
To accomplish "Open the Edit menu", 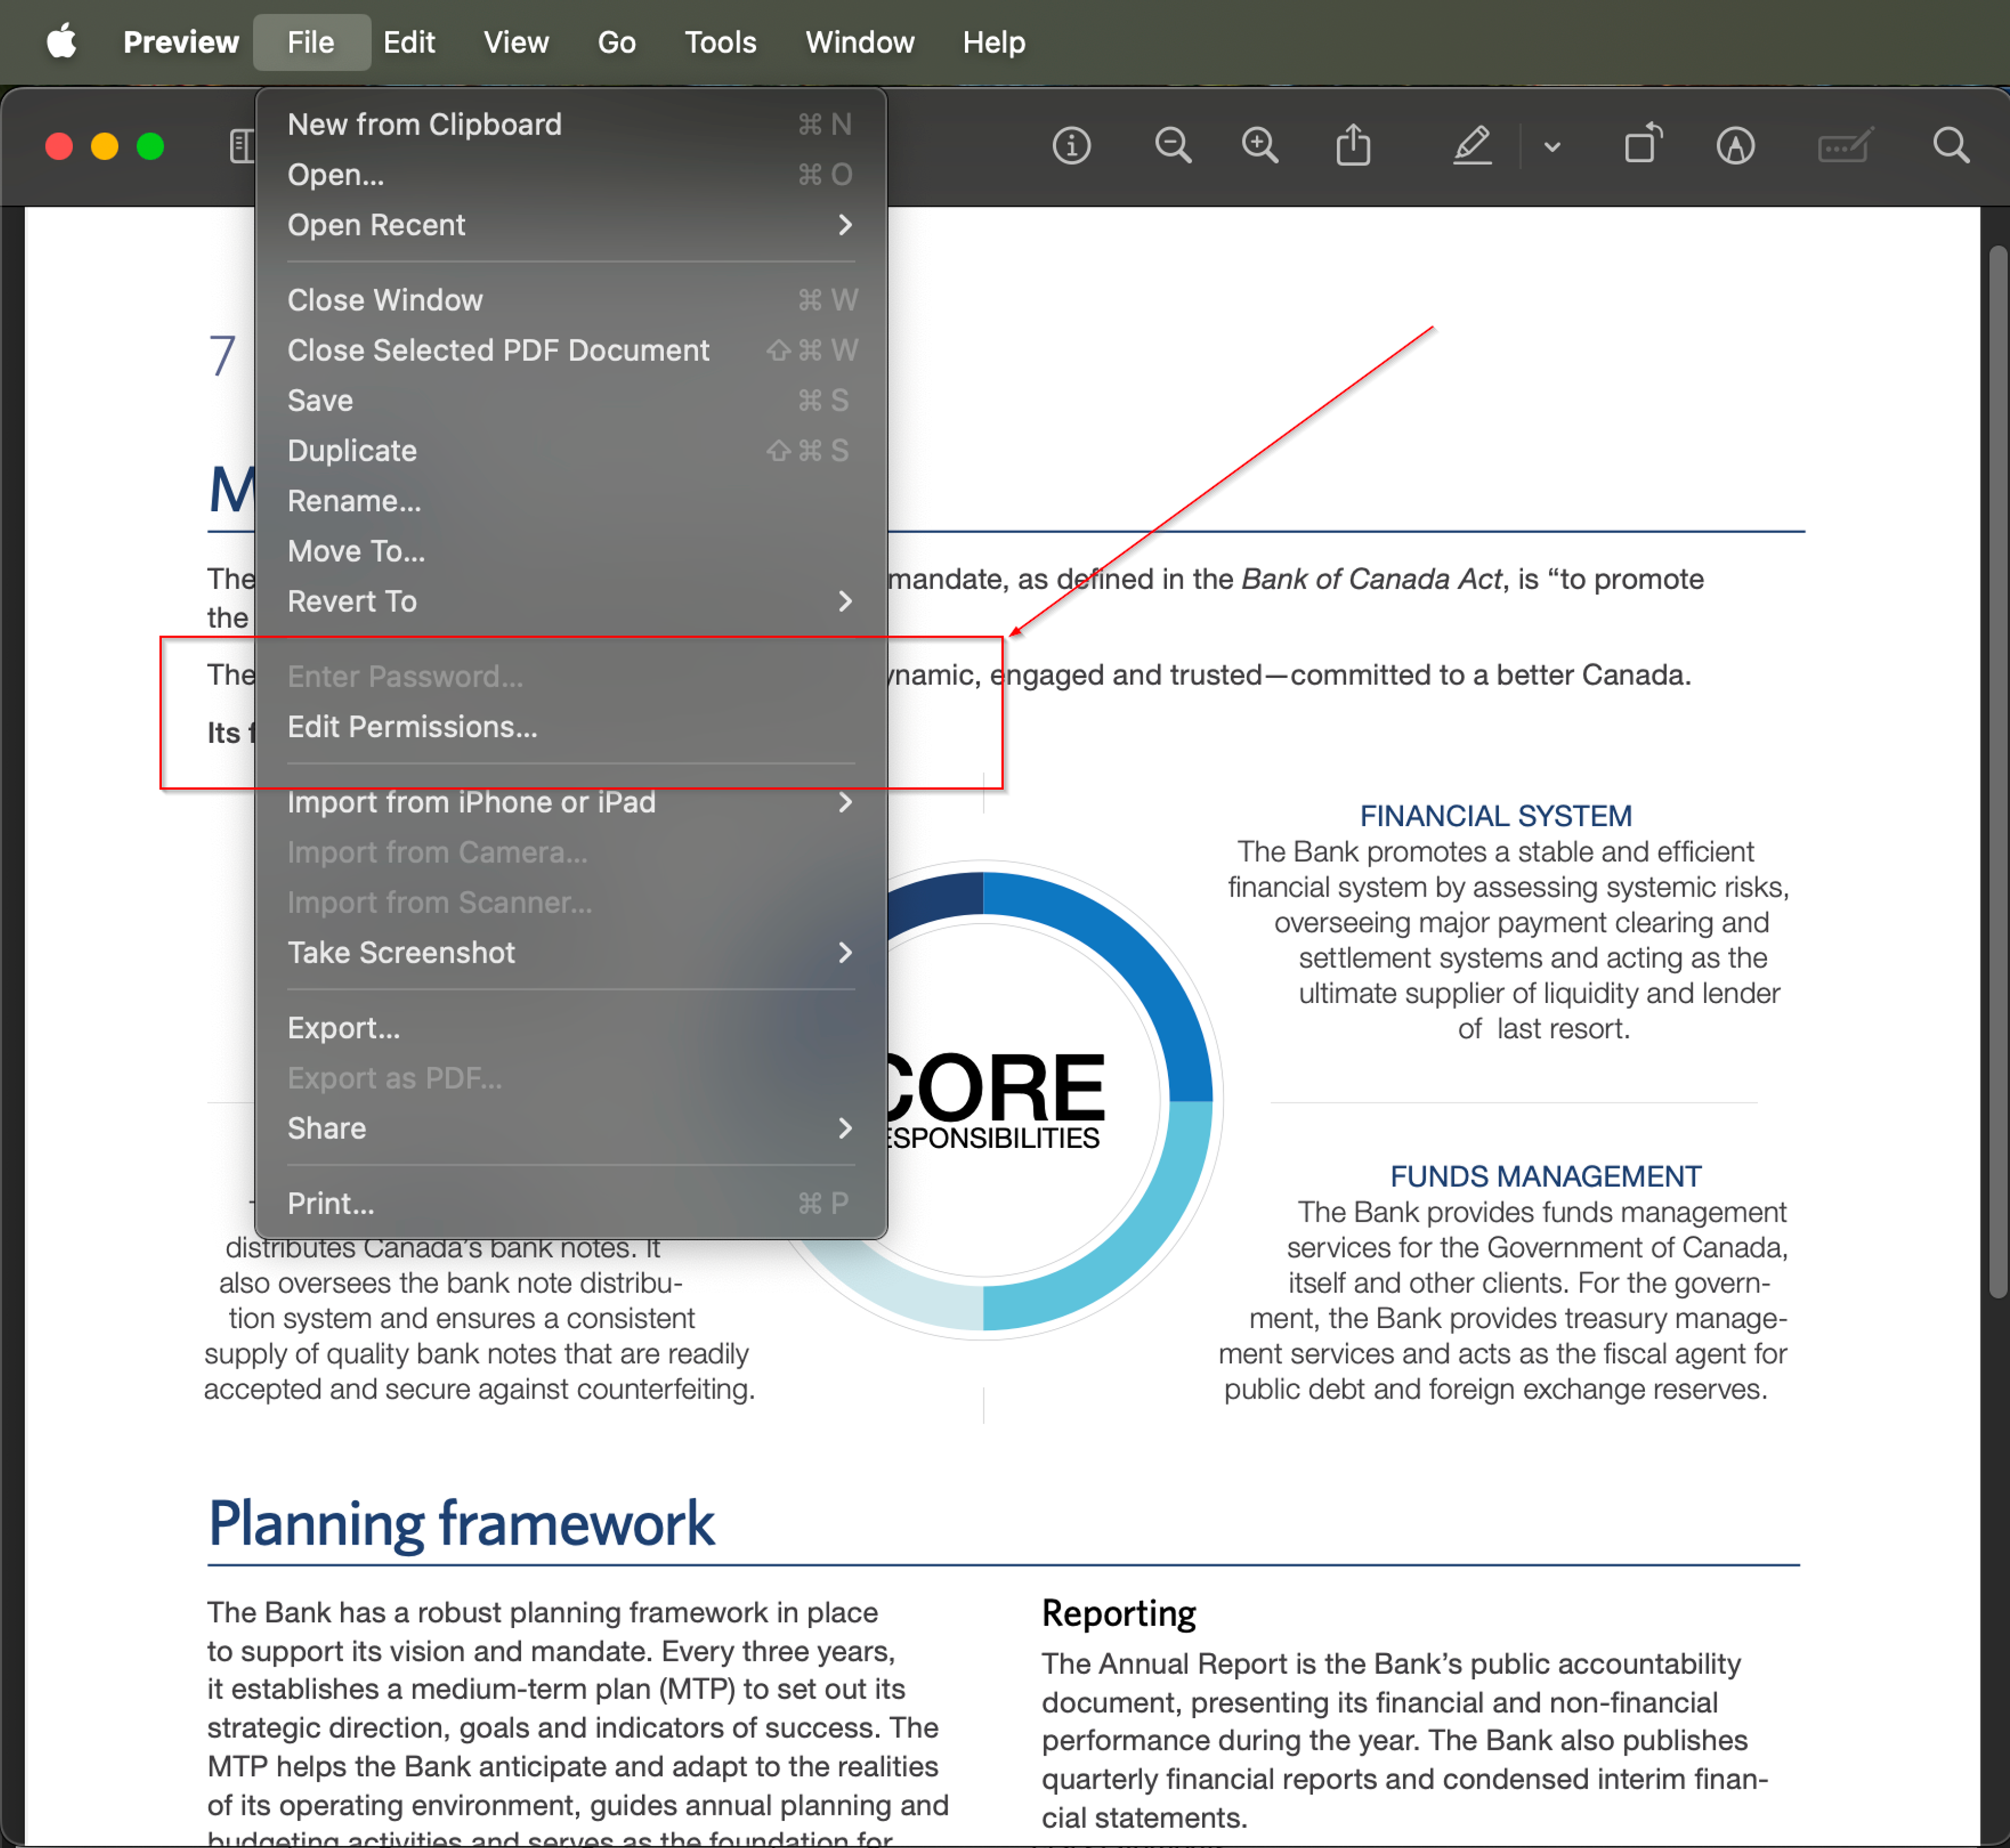I will tap(409, 42).
